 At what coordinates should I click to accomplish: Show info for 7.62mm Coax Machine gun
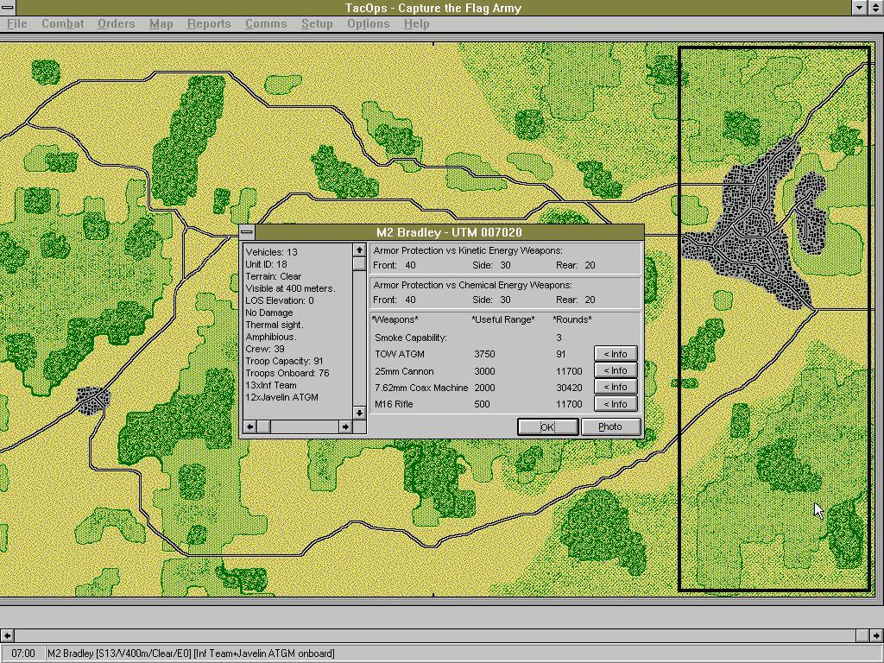pos(616,387)
